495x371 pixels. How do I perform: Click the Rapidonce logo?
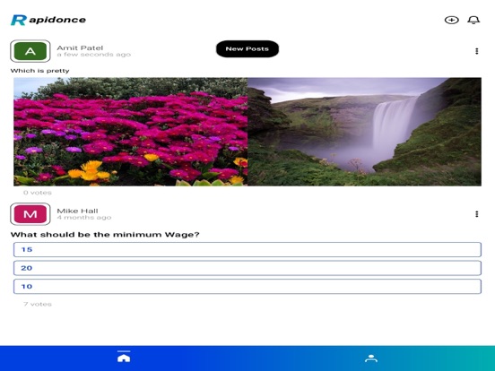coord(48,20)
